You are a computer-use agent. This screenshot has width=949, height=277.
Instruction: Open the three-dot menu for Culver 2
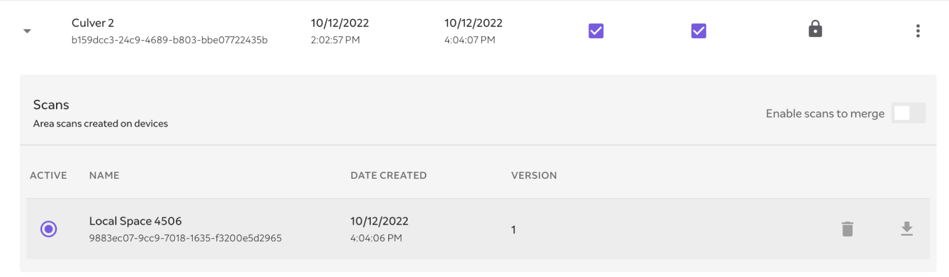pyautogui.click(x=918, y=31)
